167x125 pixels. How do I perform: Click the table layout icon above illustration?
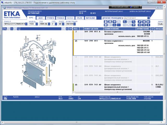pyautogui.click(x=67, y=29)
